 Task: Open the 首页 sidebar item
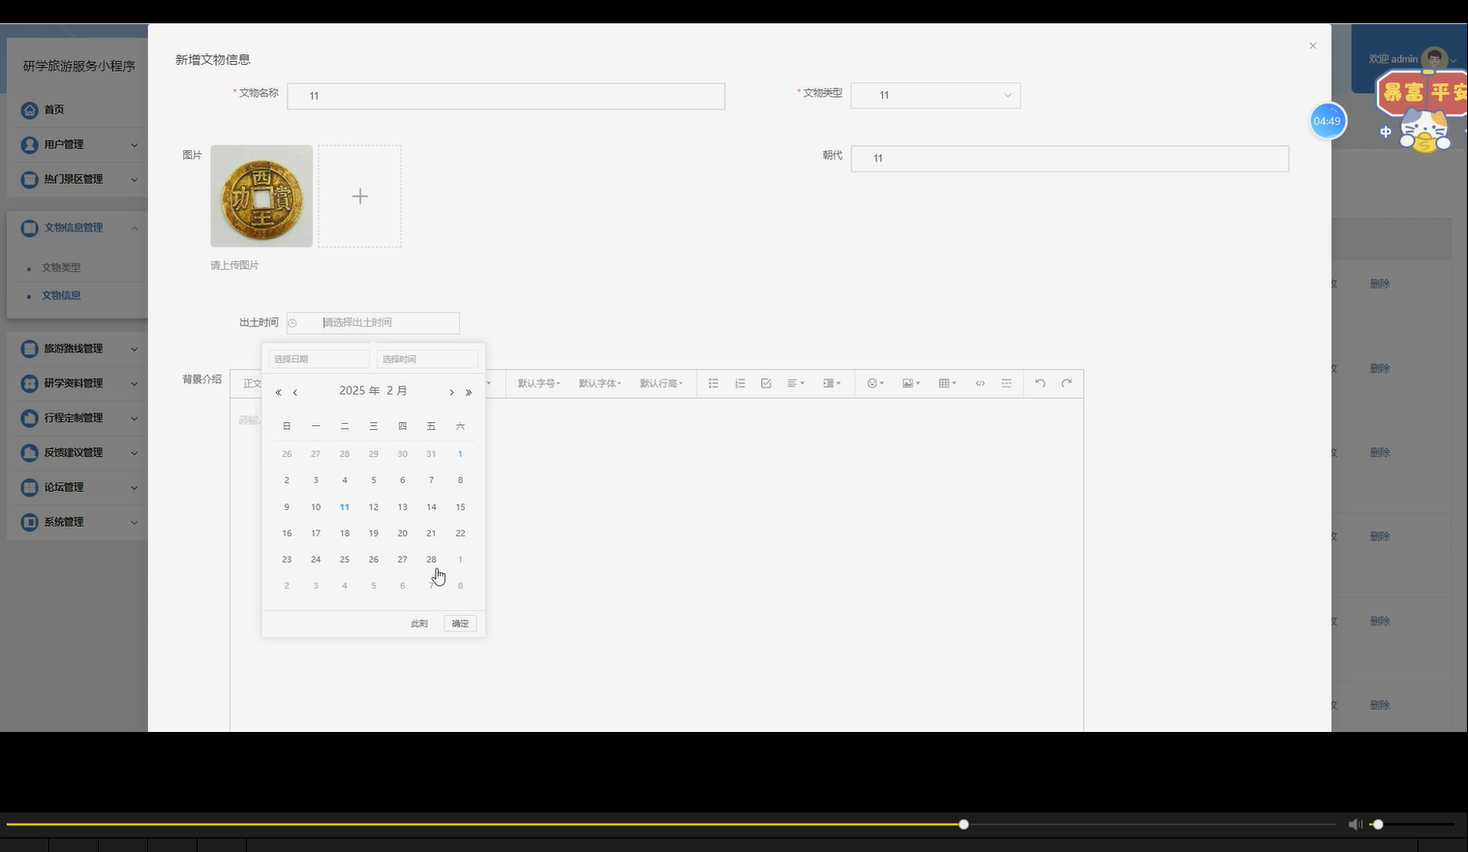point(77,110)
